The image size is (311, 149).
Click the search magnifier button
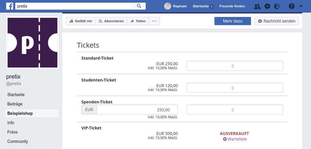tap(139, 6)
